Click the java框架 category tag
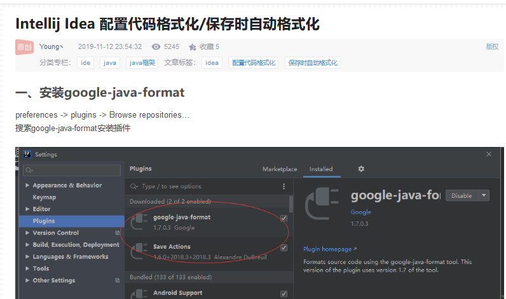 click(x=142, y=62)
